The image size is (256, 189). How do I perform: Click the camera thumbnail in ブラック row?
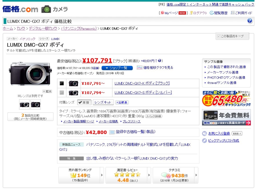click(73, 83)
